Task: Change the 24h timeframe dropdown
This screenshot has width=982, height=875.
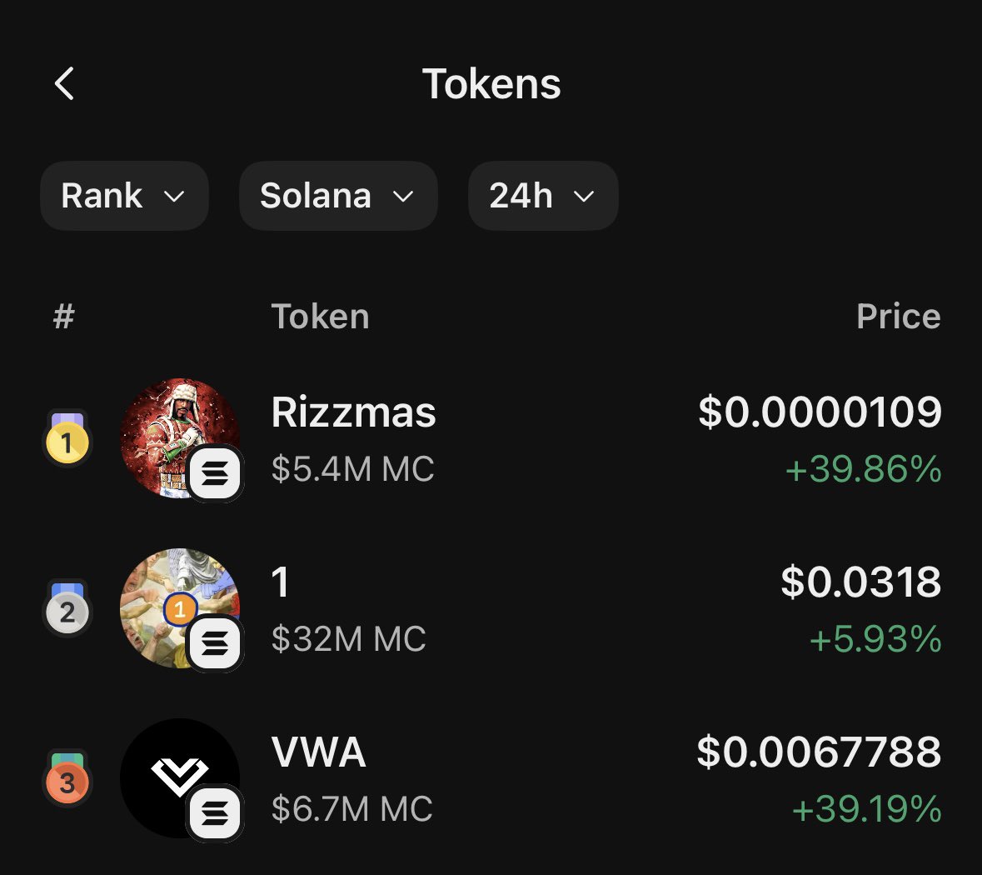Action: click(x=542, y=196)
